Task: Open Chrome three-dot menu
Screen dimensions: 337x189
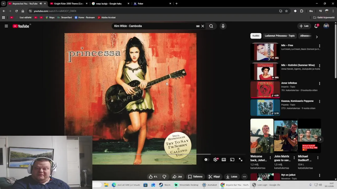Action: 333,11
